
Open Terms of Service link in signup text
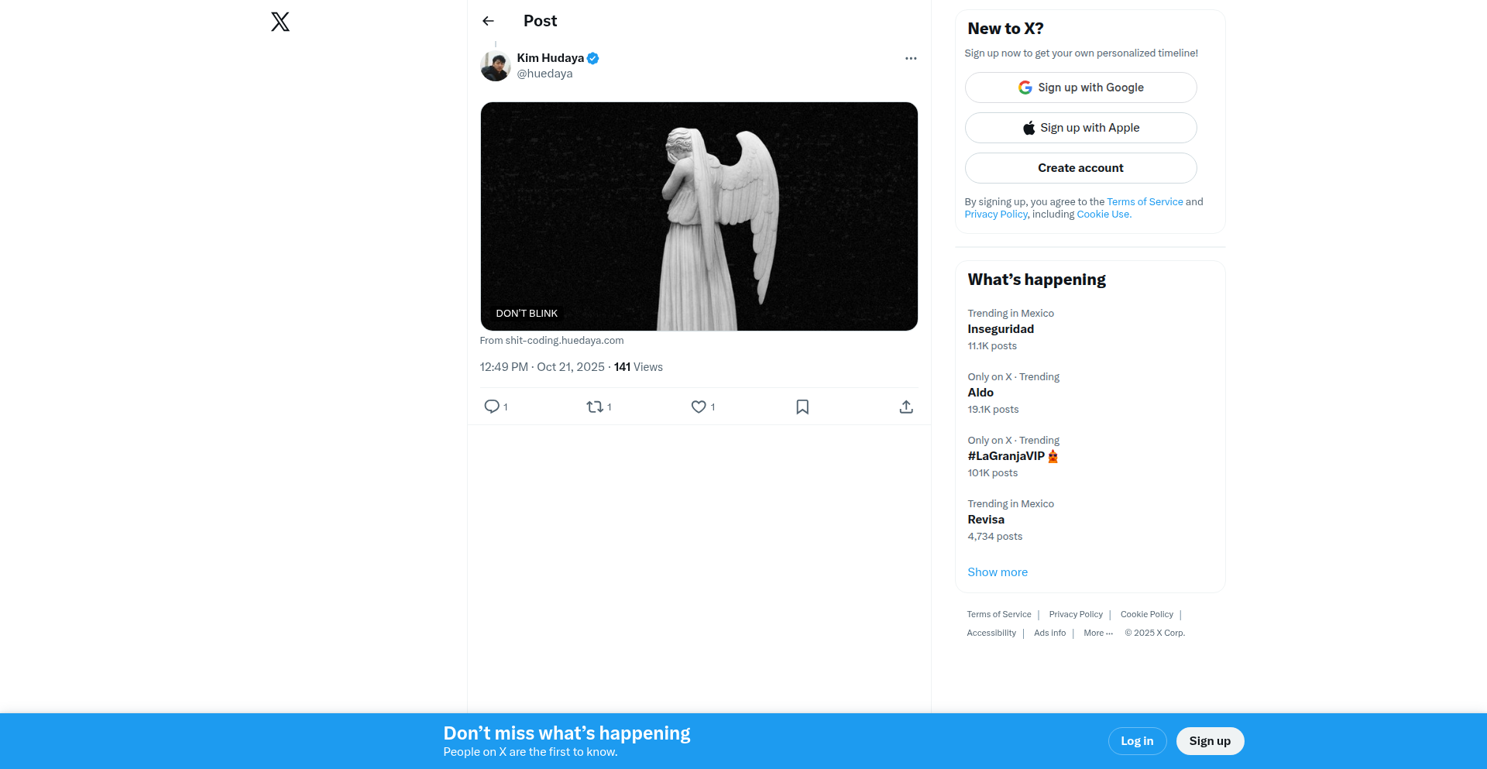pyautogui.click(x=1145, y=201)
